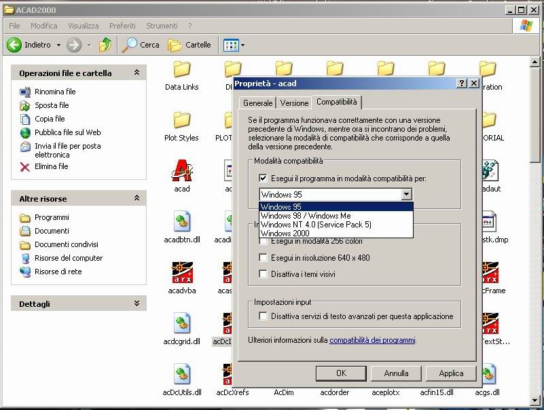The width and height of the screenshot is (544, 410).
Task: Open the File menu
Action: [14, 26]
